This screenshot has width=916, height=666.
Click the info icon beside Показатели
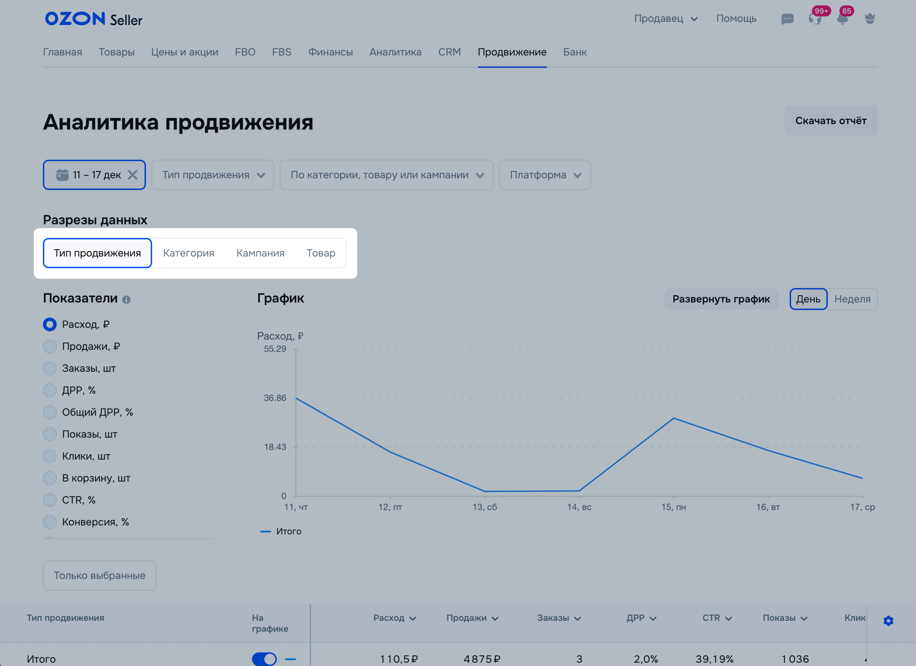click(x=126, y=300)
